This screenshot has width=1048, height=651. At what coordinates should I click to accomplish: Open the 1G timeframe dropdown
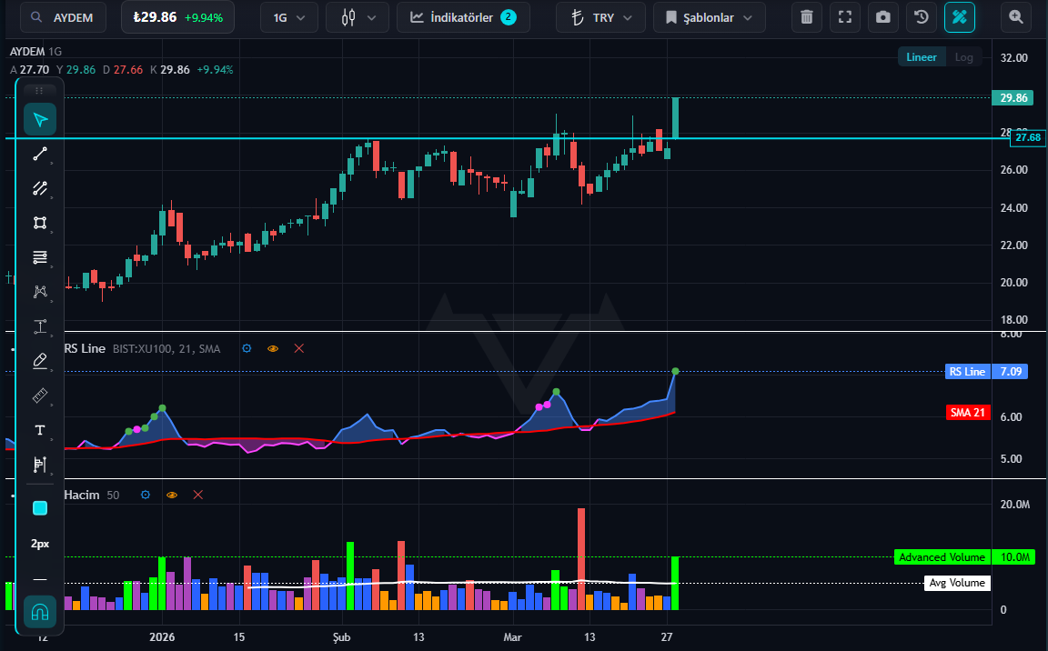(x=288, y=17)
